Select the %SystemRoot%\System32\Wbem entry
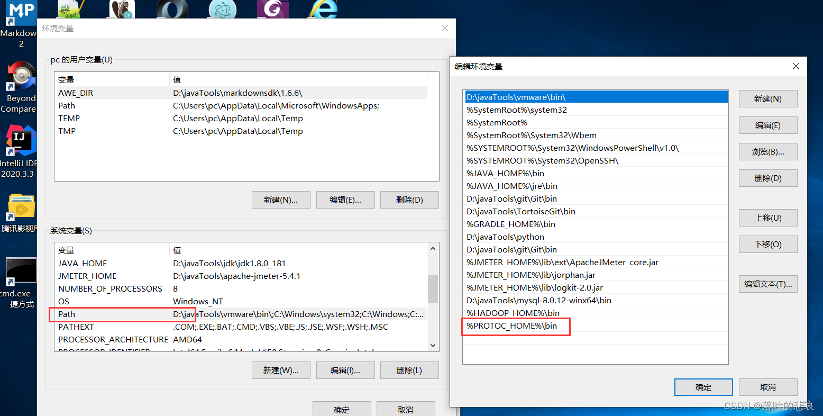The image size is (823, 416). click(x=596, y=135)
